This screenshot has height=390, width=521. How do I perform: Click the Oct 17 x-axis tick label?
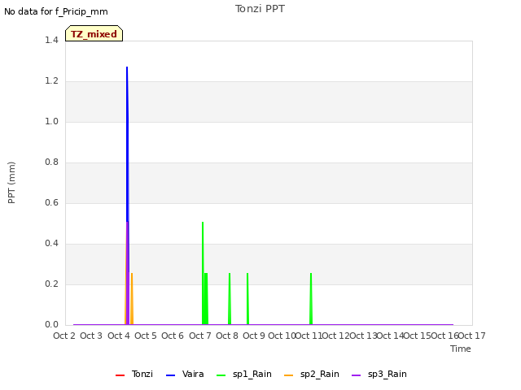[x=472, y=336]
